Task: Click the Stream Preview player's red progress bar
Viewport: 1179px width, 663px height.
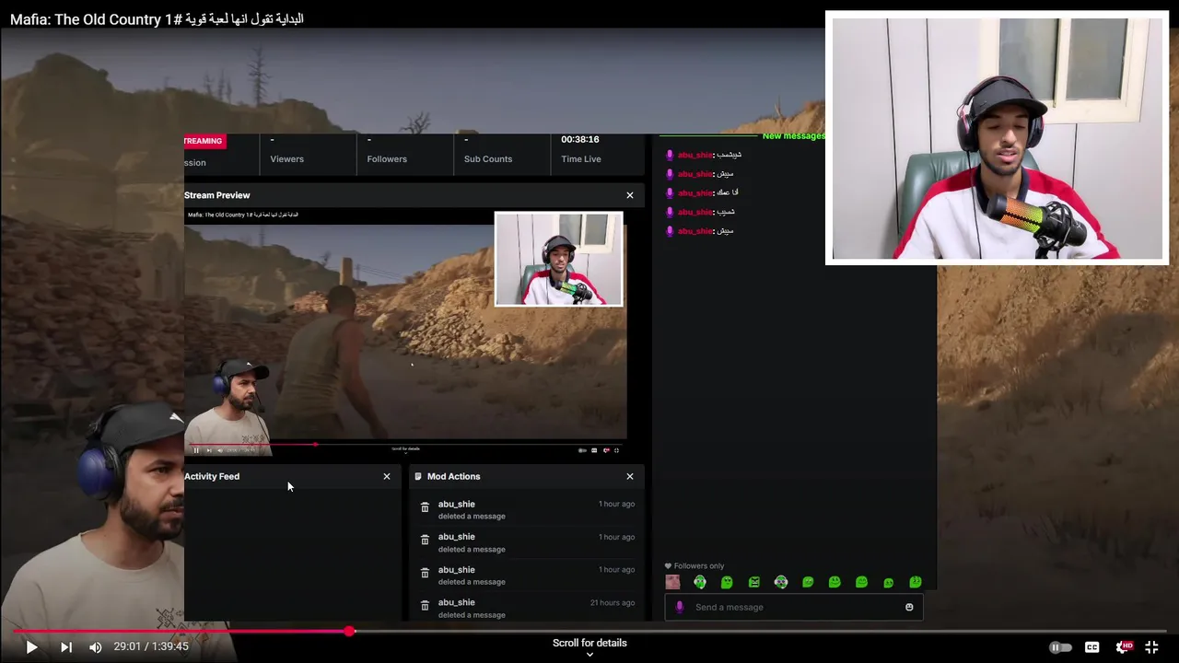Action: [253, 445]
